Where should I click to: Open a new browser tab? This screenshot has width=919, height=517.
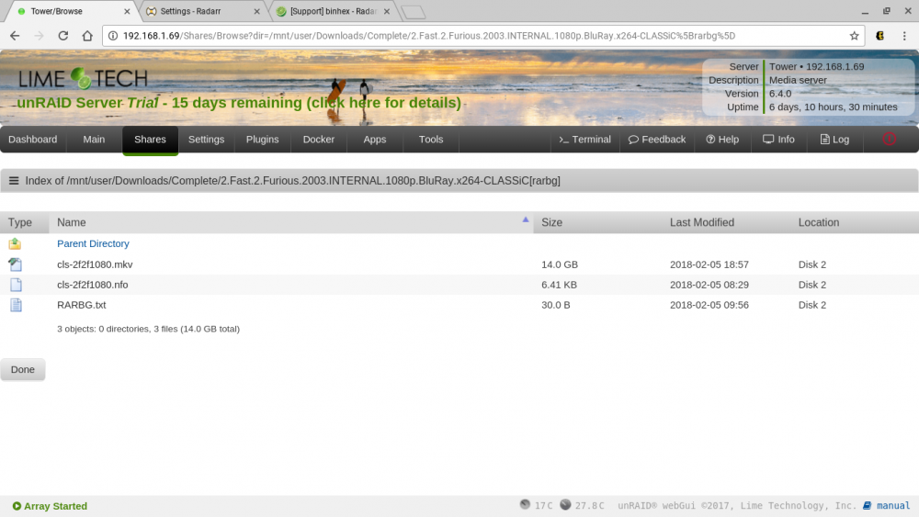pyautogui.click(x=414, y=12)
